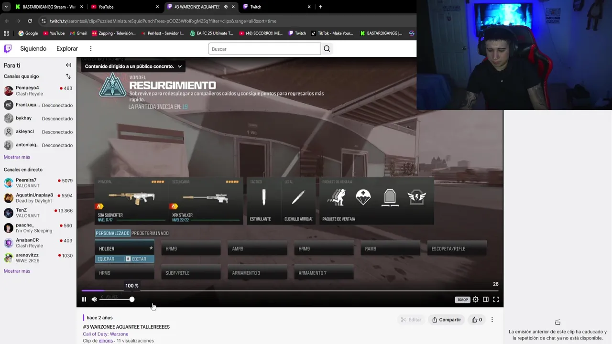Expand the Contenido dirigido a un público concreto dropdown
The image size is (612, 344).
[133, 66]
